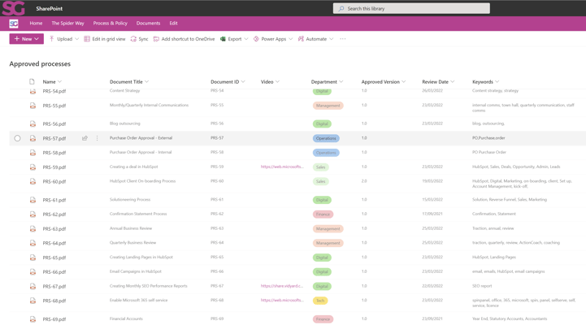Click the toolbar overflow ellipsis icon
This screenshot has width=586, height=325.
pyautogui.click(x=343, y=39)
